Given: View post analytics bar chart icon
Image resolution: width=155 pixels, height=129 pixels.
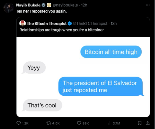Looking at the screenshot, I should pos(109,123).
